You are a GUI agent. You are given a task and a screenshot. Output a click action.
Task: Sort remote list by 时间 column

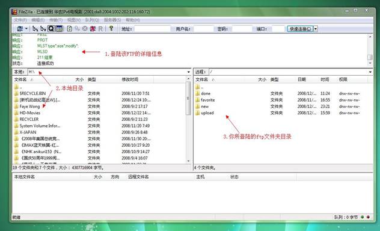(325, 79)
